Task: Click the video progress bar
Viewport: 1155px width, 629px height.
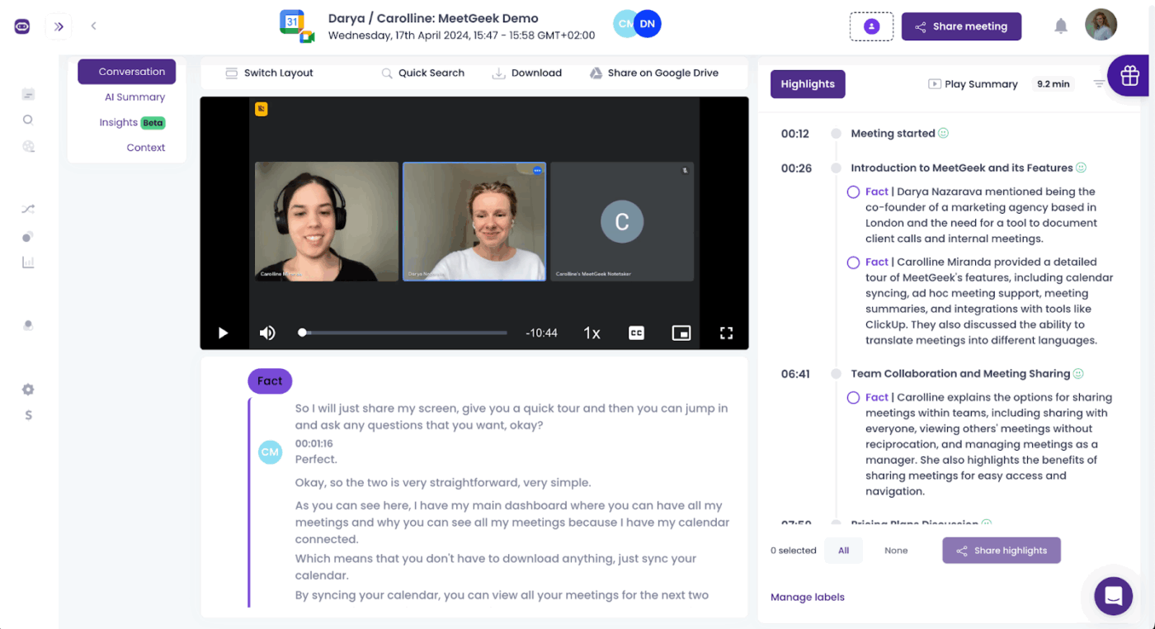Action: click(x=405, y=333)
